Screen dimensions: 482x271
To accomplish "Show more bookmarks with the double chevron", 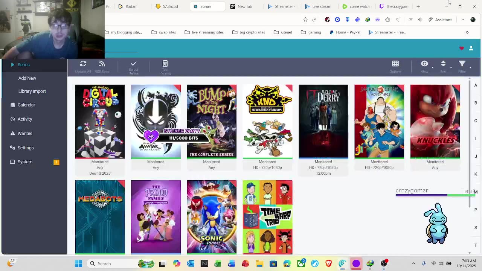I will click(x=467, y=32).
